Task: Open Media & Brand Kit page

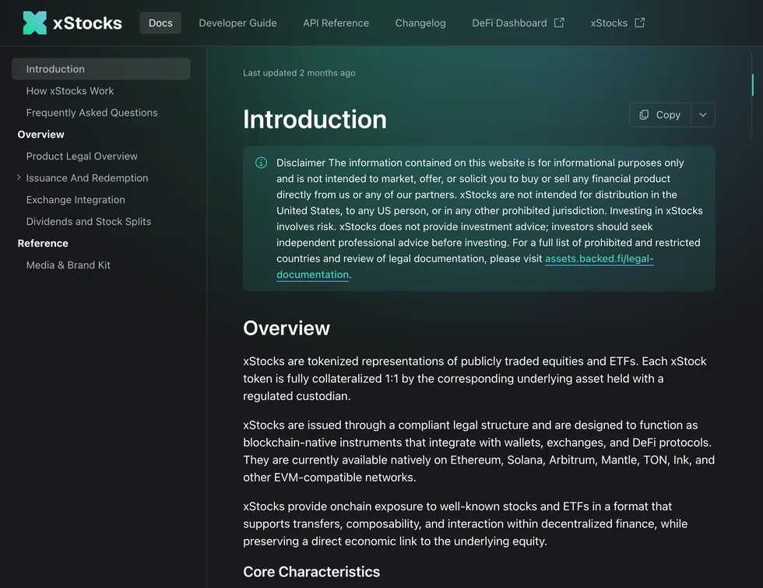Action: click(69, 265)
